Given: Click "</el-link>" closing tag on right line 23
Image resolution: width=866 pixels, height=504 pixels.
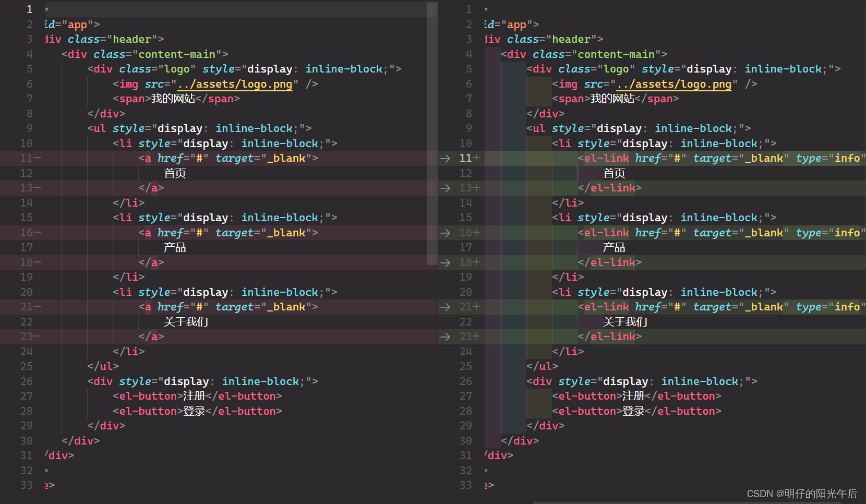Looking at the screenshot, I should [610, 337].
